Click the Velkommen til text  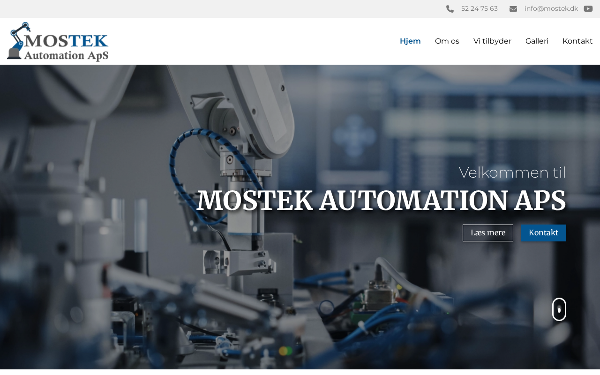point(512,172)
